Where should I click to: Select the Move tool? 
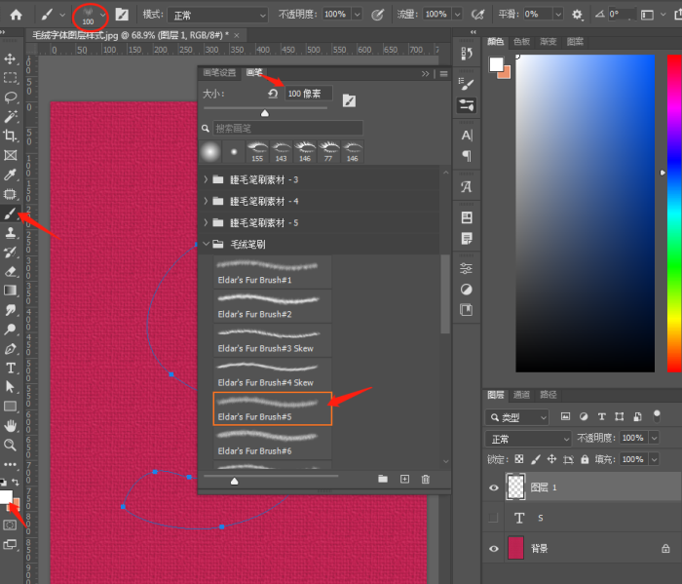[x=11, y=59]
